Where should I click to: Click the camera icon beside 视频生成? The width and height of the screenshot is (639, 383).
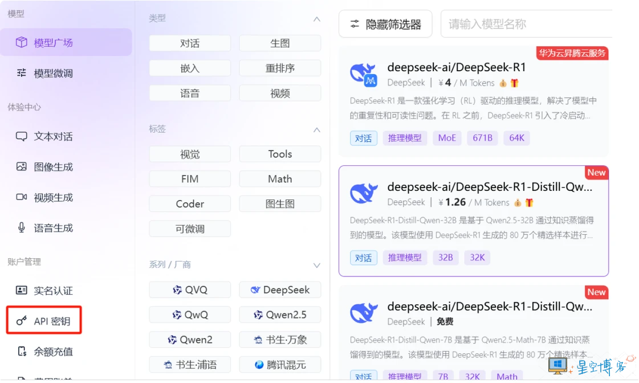point(21,197)
